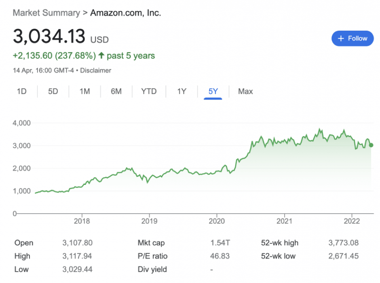Click the plus icon on Follow button
380x283 pixels.
point(341,38)
